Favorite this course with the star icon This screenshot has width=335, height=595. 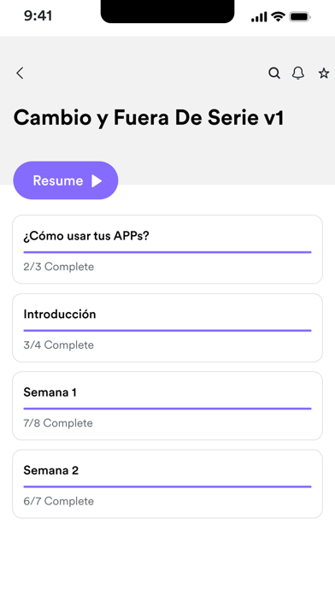pyautogui.click(x=324, y=74)
